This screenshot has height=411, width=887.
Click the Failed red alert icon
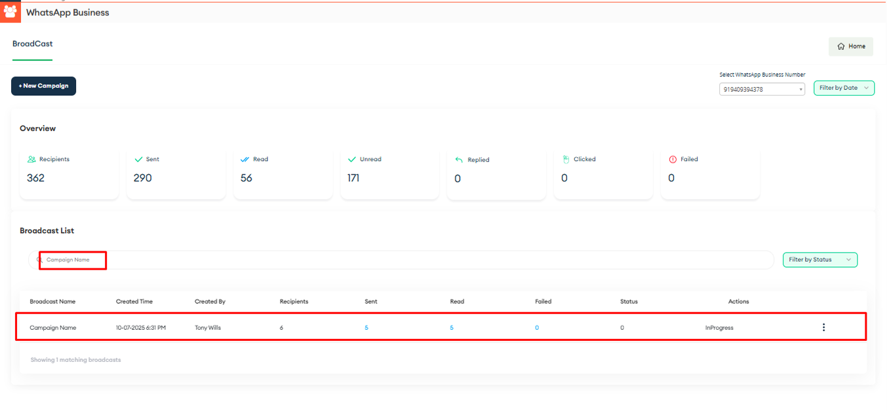point(672,159)
